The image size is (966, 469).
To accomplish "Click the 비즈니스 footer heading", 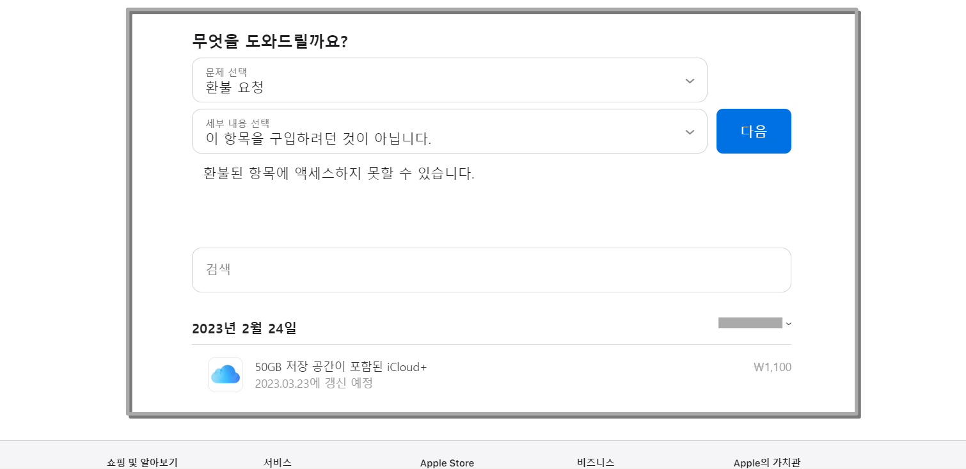I will [594, 463].
